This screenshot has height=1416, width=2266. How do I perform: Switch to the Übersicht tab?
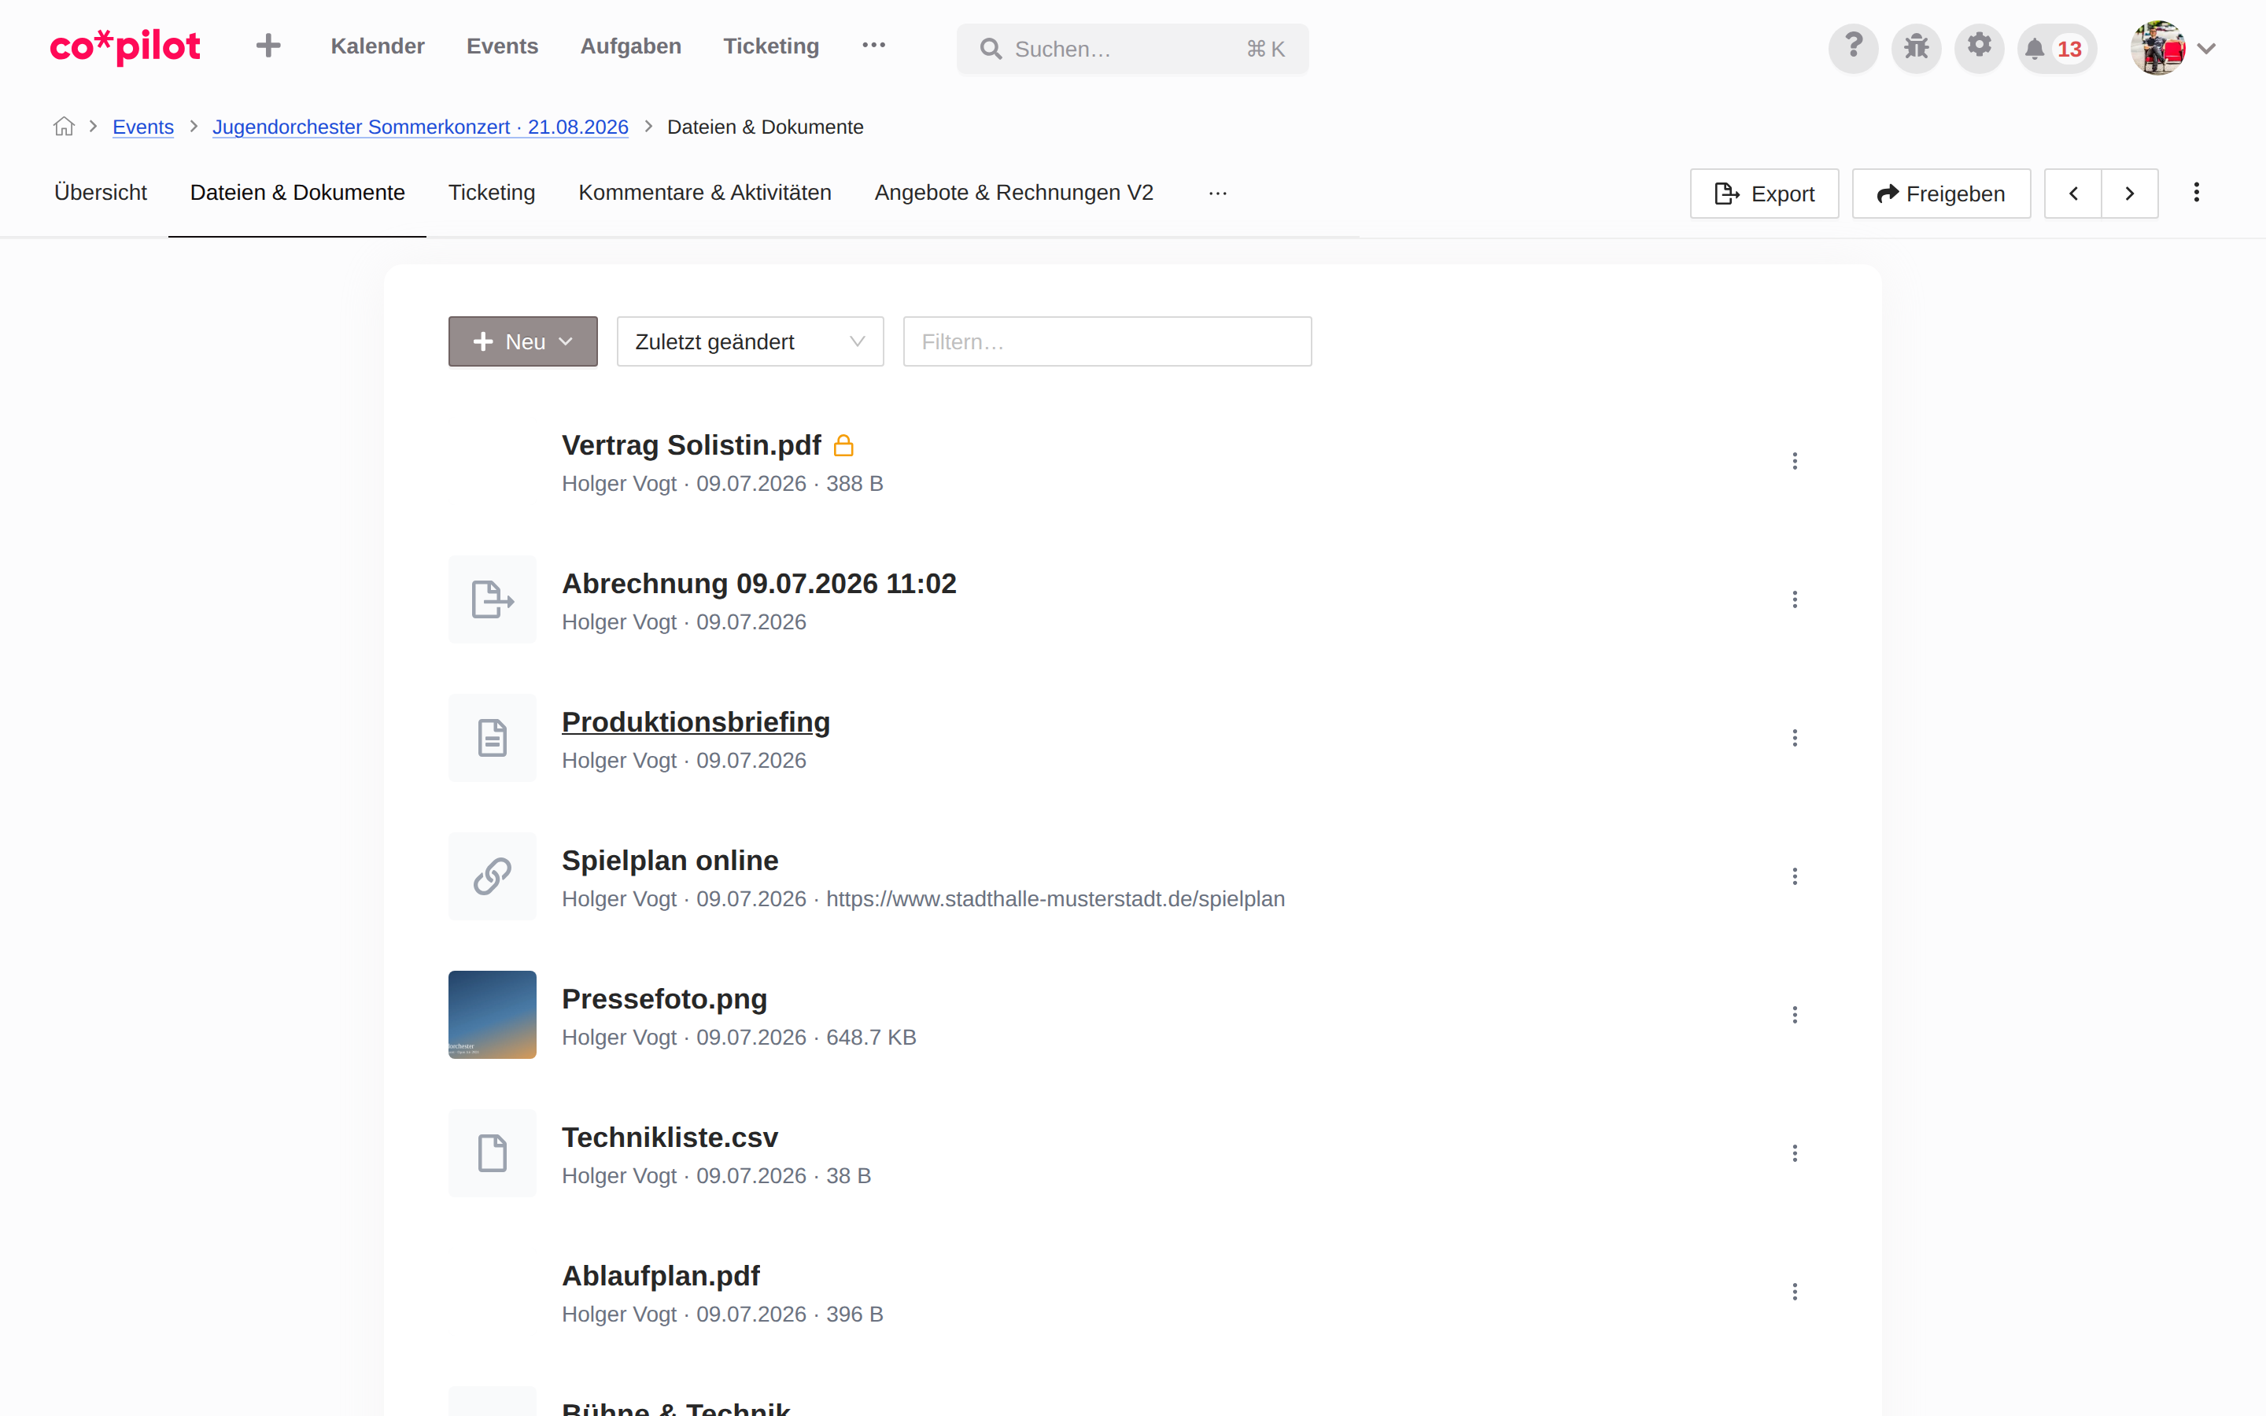pyautogui.click(x=100, y=193)
